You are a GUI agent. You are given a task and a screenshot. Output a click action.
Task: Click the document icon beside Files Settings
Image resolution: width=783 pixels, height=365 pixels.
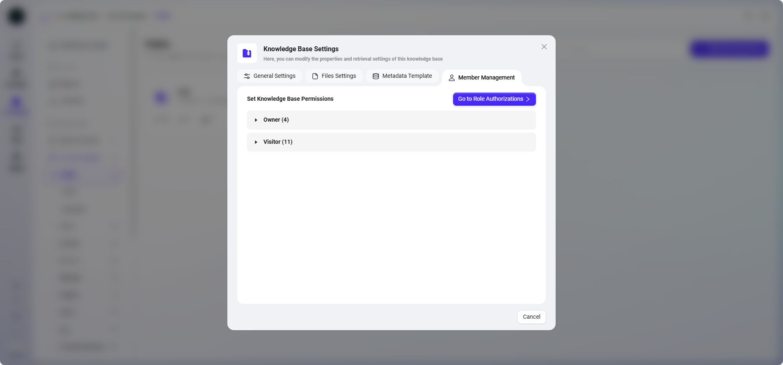pos(315,76)
